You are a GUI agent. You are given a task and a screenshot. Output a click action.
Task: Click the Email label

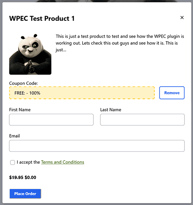[14, 136]
